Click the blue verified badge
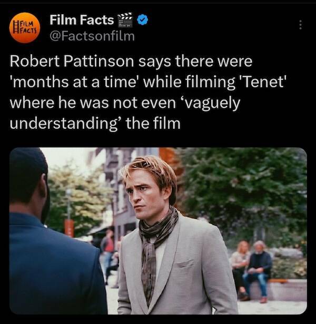The height and width of the screenshot is (324, 316). pos(143,19)
